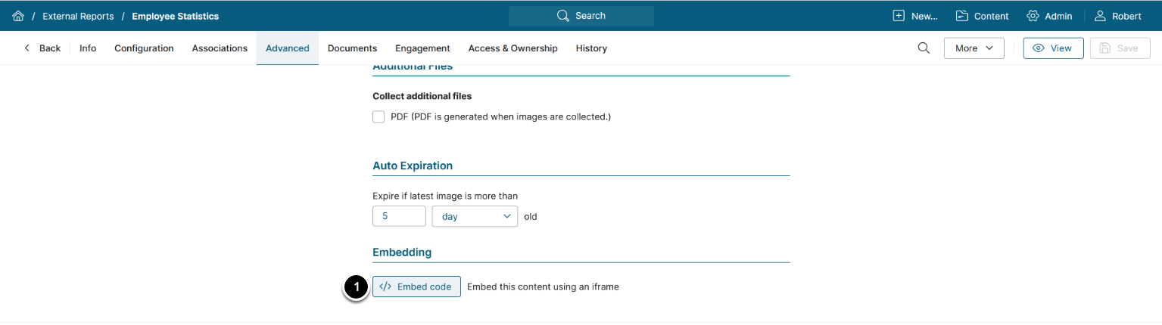
Task: Open the Admin gear menu
Action: (1049, 16)
